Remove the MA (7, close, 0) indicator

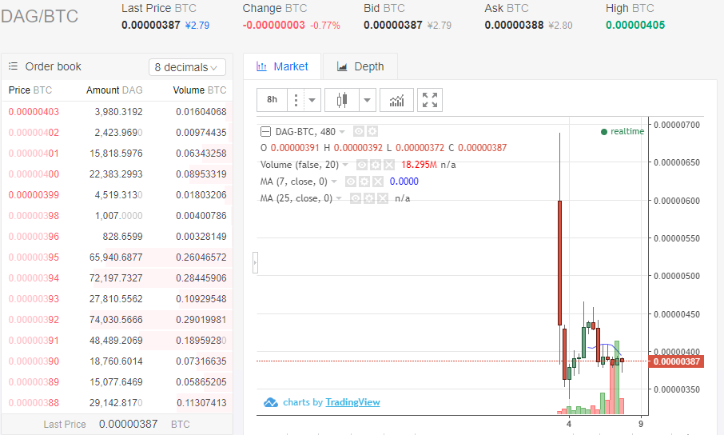pos(379,182)
